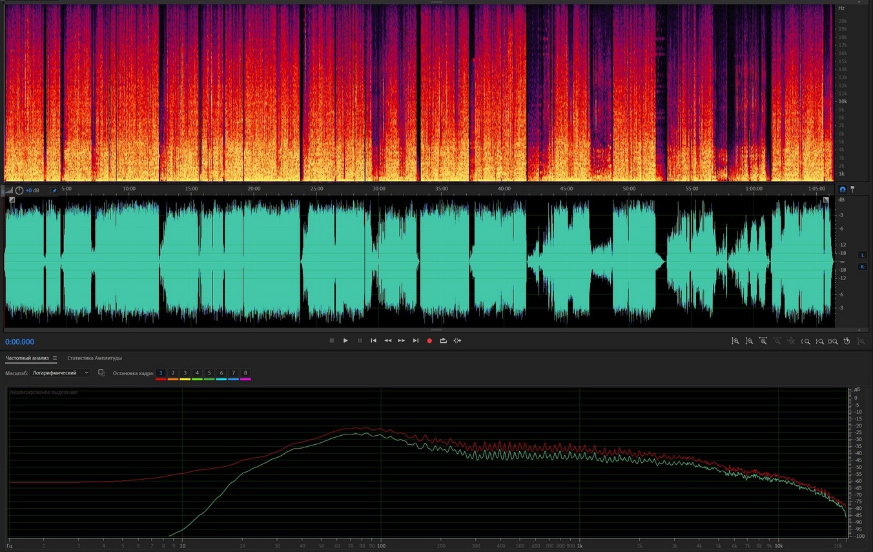This screenshot has width=873, height=552.
Task: Switch to the Статистика Амплитуды tab
Action: (94, 358)
